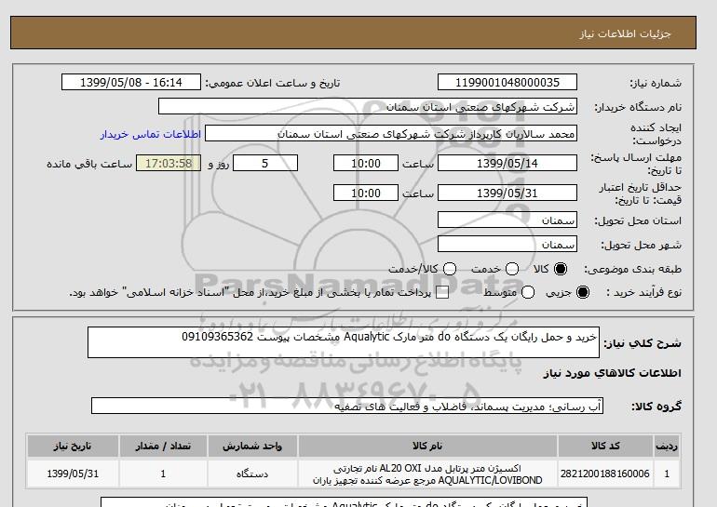Click the price validity hour field 10:00
Viewport: 717px width, 507px height.
point(365,193)
